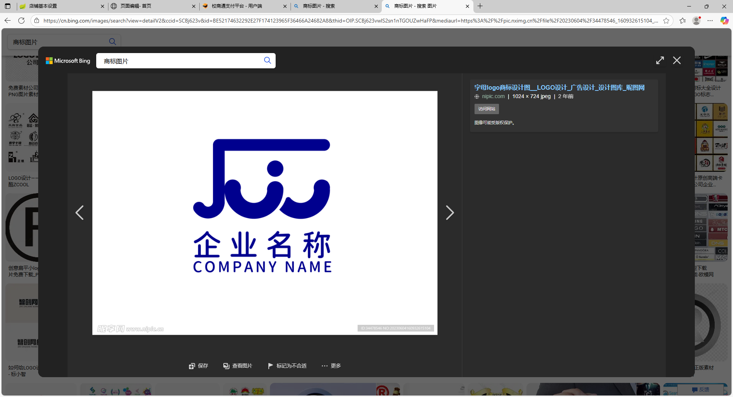Expand image to full screen view
Image resolution: width=733 pixels, height=397 pixels.
(660, 60)
